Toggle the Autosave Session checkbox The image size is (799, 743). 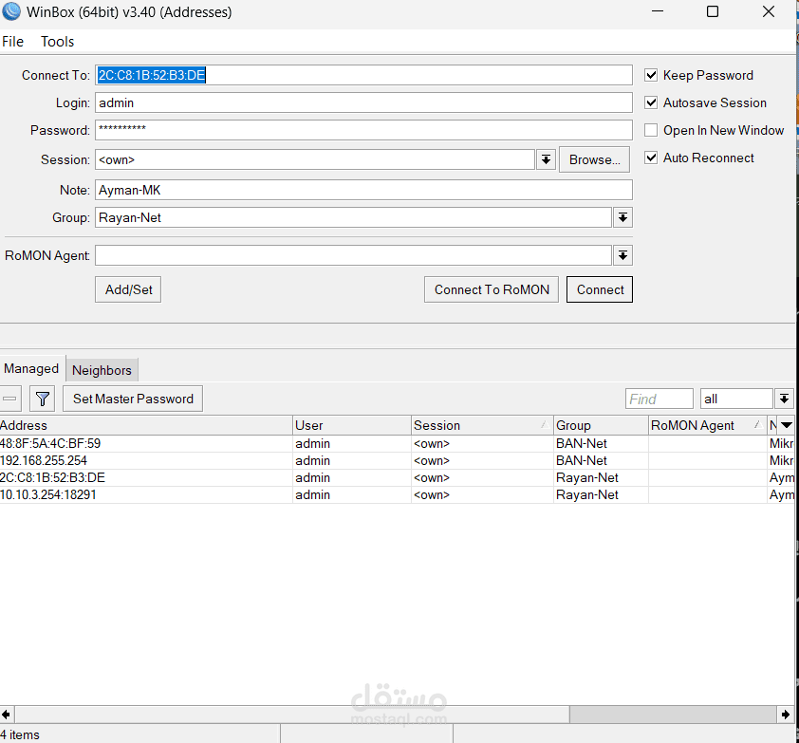pos(651,102)
